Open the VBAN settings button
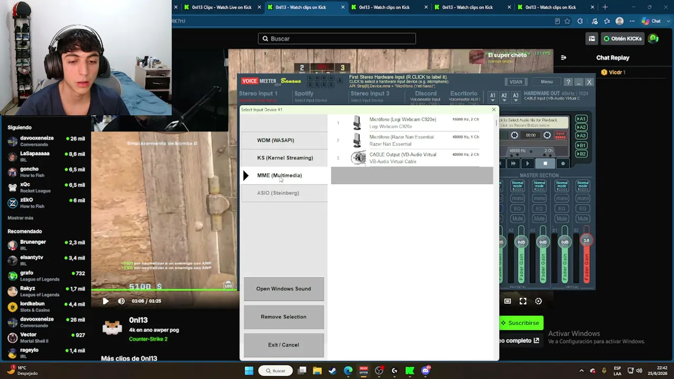Screen dimensions: 674x379 [x=516, y=82]
